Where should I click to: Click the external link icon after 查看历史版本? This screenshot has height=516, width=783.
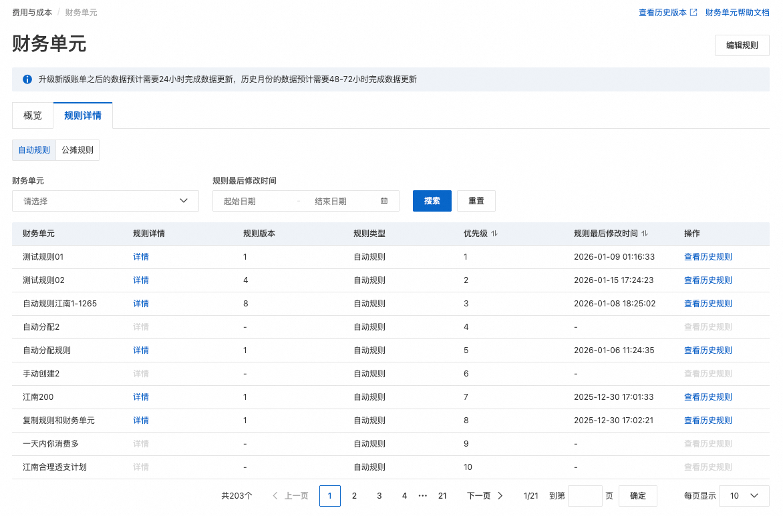693,12
